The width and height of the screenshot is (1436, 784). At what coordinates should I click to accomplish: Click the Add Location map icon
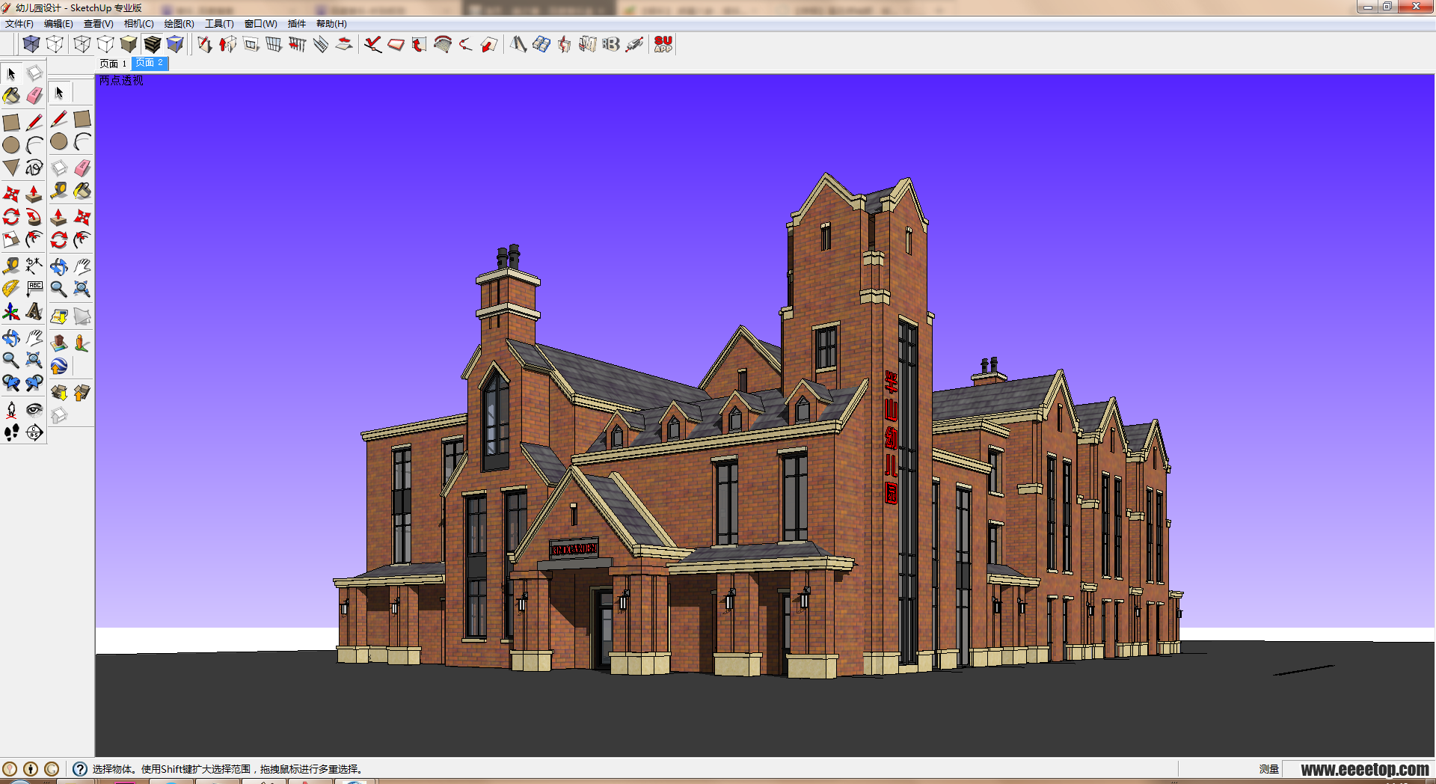[x=59, y=316]
